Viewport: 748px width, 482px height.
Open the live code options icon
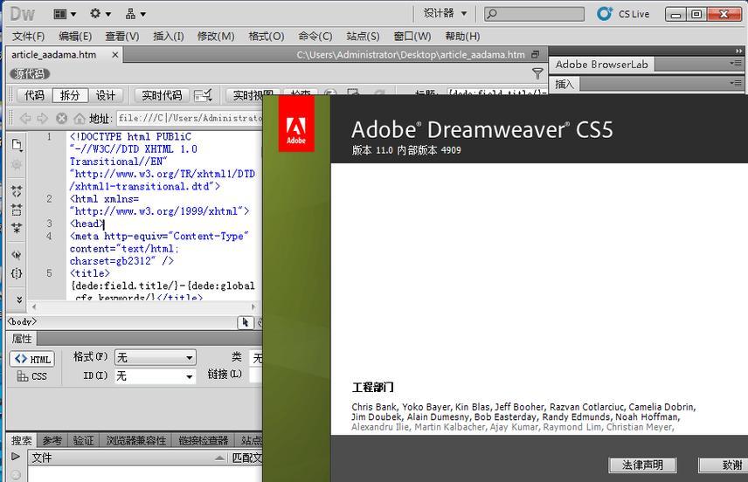click(x=203, y=95)
